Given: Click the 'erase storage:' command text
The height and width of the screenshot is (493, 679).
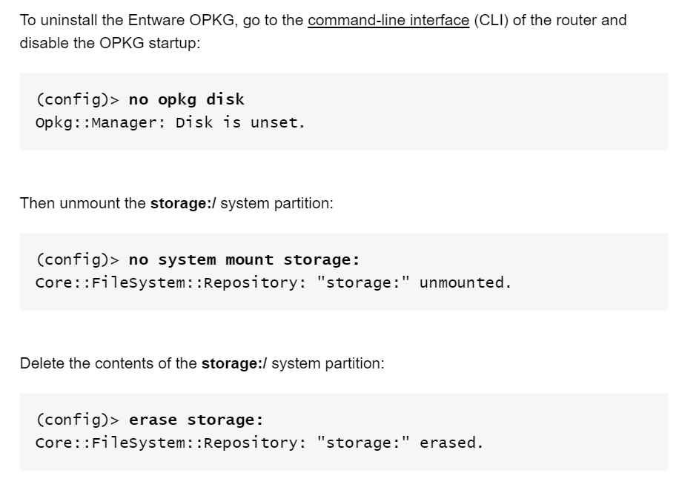Looking at the screenshot, I should pos(196,420).
